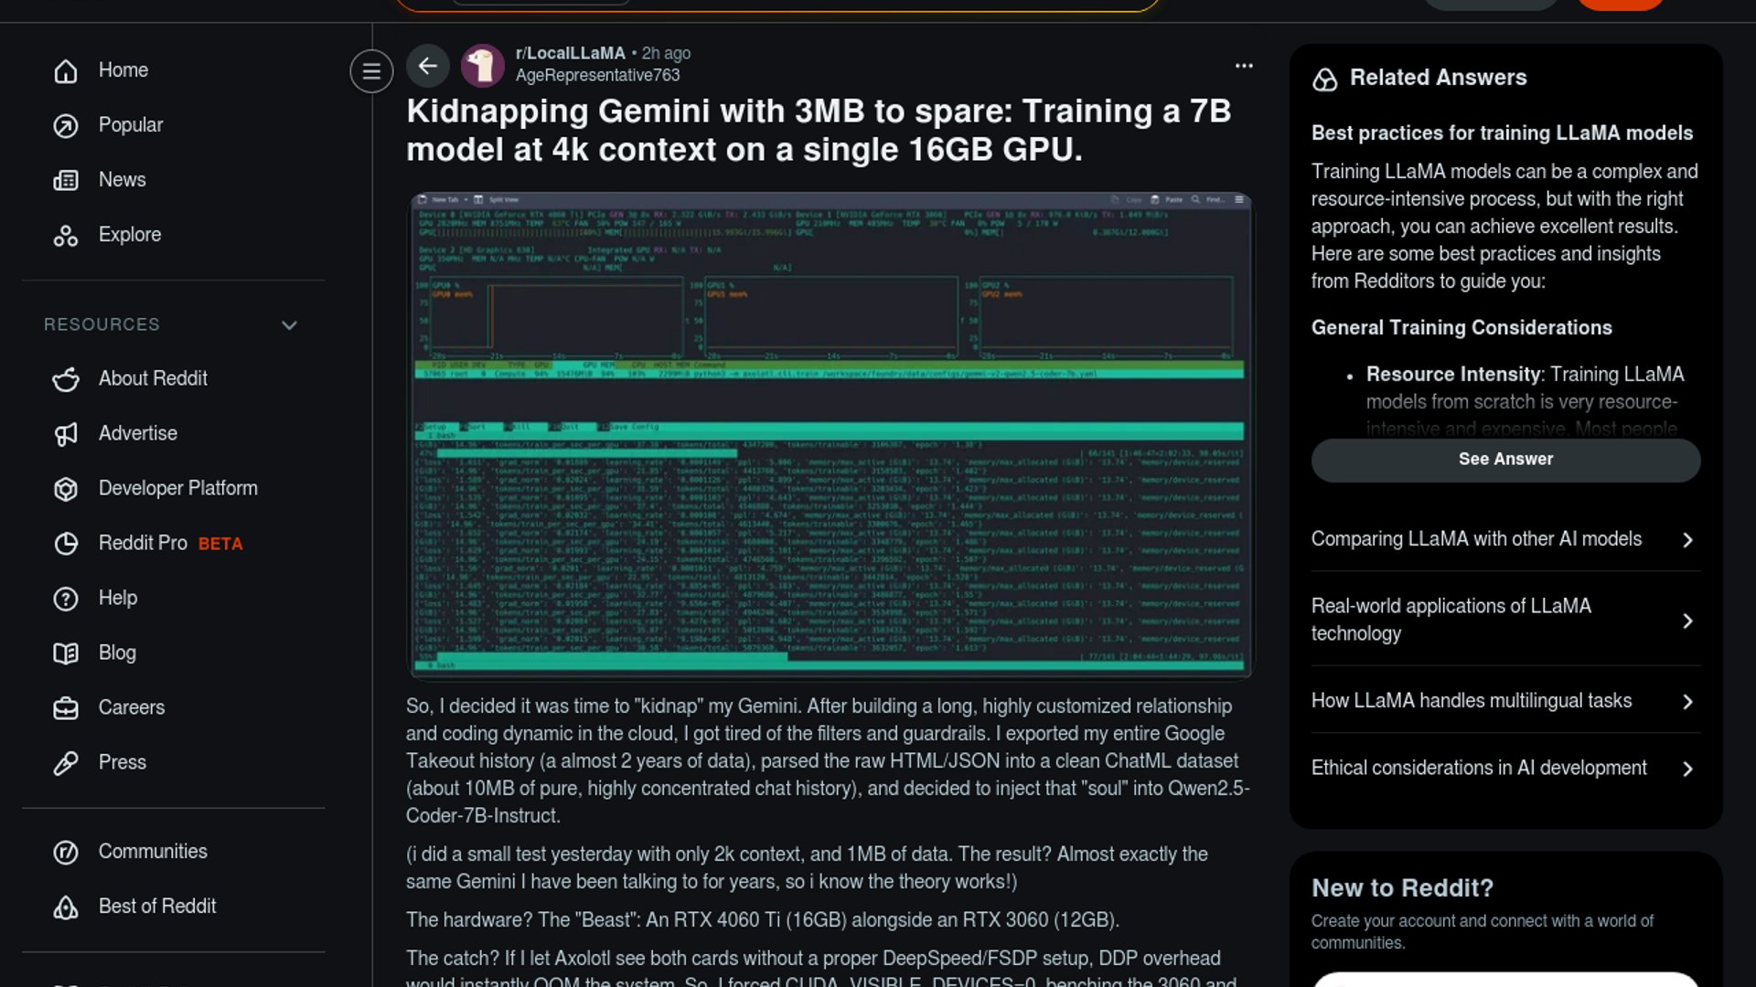This screenshot has width=1756, height=987.
Task: Open the r/LocalLLaMA subreddit link
Action: coord(570,53)
